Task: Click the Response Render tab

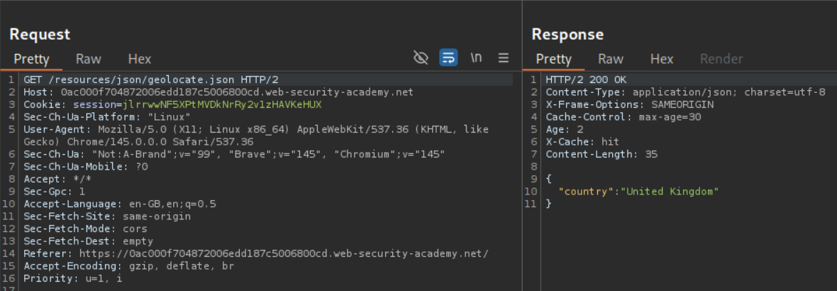Action: point(721,59)
